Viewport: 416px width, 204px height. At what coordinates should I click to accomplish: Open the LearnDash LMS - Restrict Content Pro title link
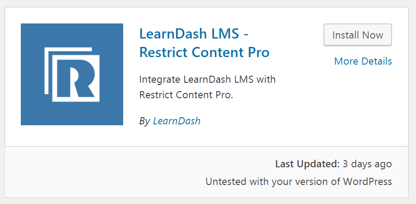pos(204,43)
